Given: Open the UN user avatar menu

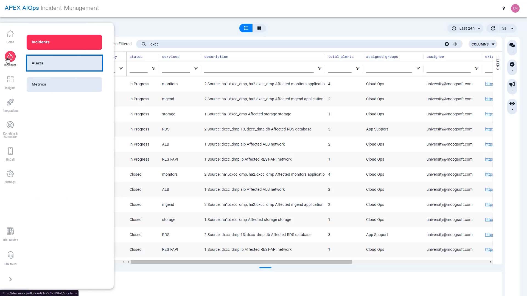Looking at the screenshot, I should pyautogui.click(x=515, y=8).
